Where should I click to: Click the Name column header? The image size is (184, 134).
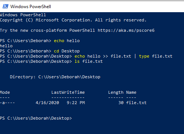click(x=131, y=92)
